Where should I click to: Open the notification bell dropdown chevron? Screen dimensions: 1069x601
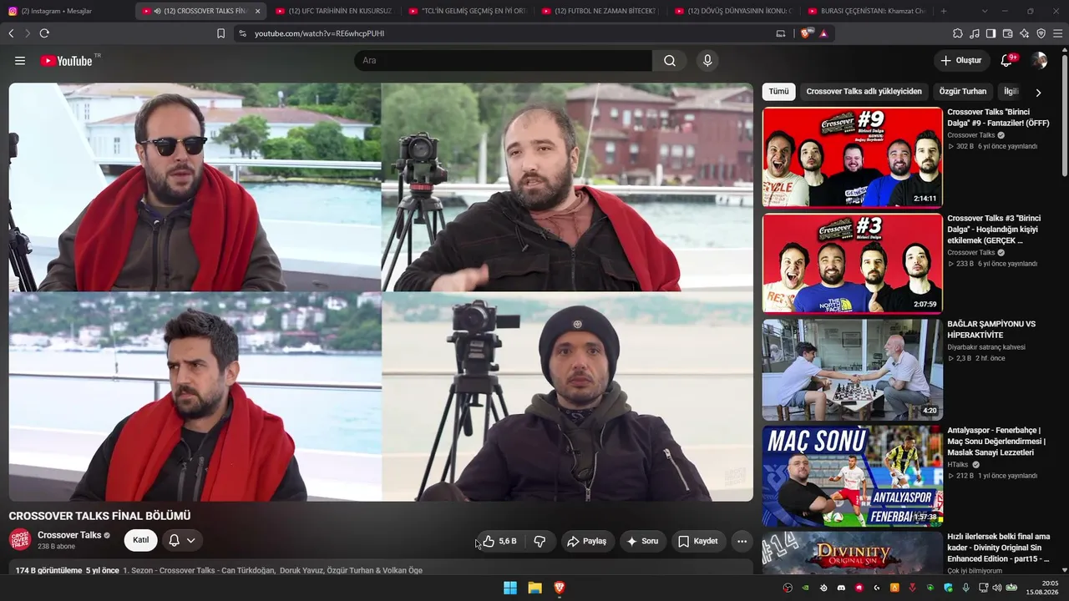(190, 541)
